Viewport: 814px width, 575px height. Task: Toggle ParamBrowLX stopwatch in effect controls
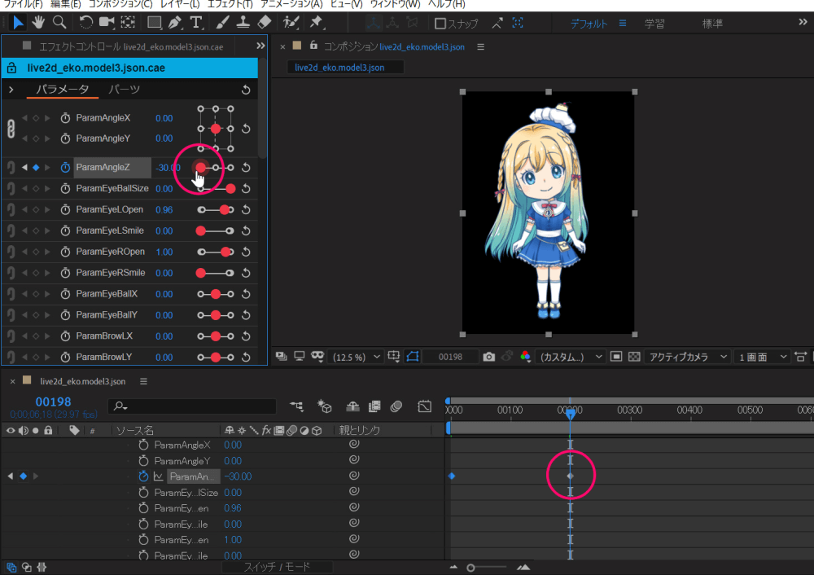pyautogui.click(x=65, y=336)
